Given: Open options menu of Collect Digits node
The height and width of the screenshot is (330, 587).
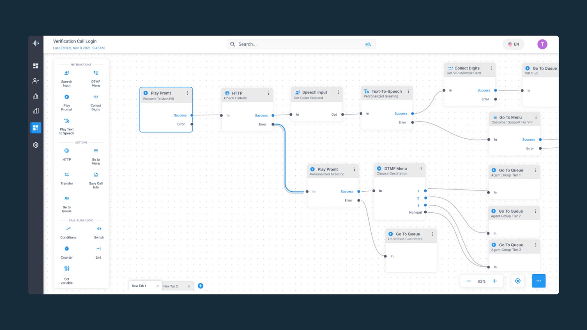Looking at the screenshot, I should (x=491, y=68).
